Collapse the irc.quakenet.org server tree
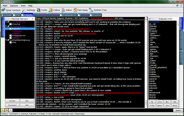This screenshot has width=184, height=116. point(6,22)
